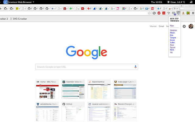Open the NHK link
Viewport: 195px width, 122px height.
click(172, 50)
